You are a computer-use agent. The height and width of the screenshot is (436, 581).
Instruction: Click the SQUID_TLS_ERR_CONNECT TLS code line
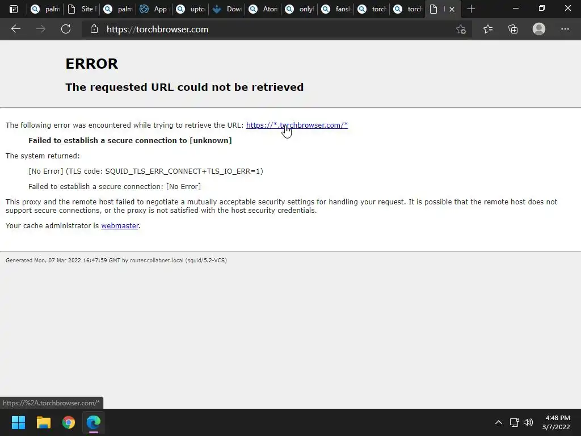pos(146,171)
